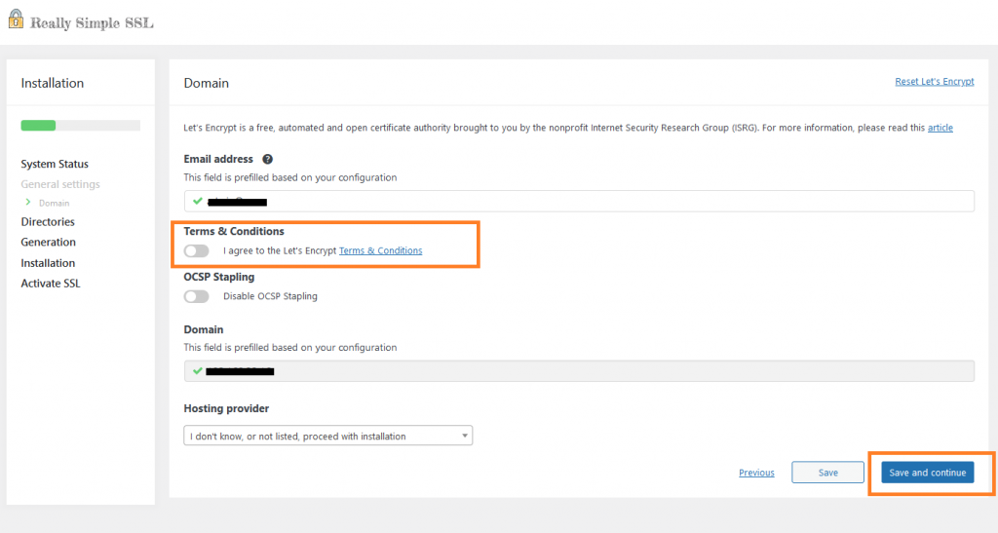The image size is (998, 533).
Task: Select Directories in the installation sidebar
Action: pyautogui.click(x=48, y=222)
